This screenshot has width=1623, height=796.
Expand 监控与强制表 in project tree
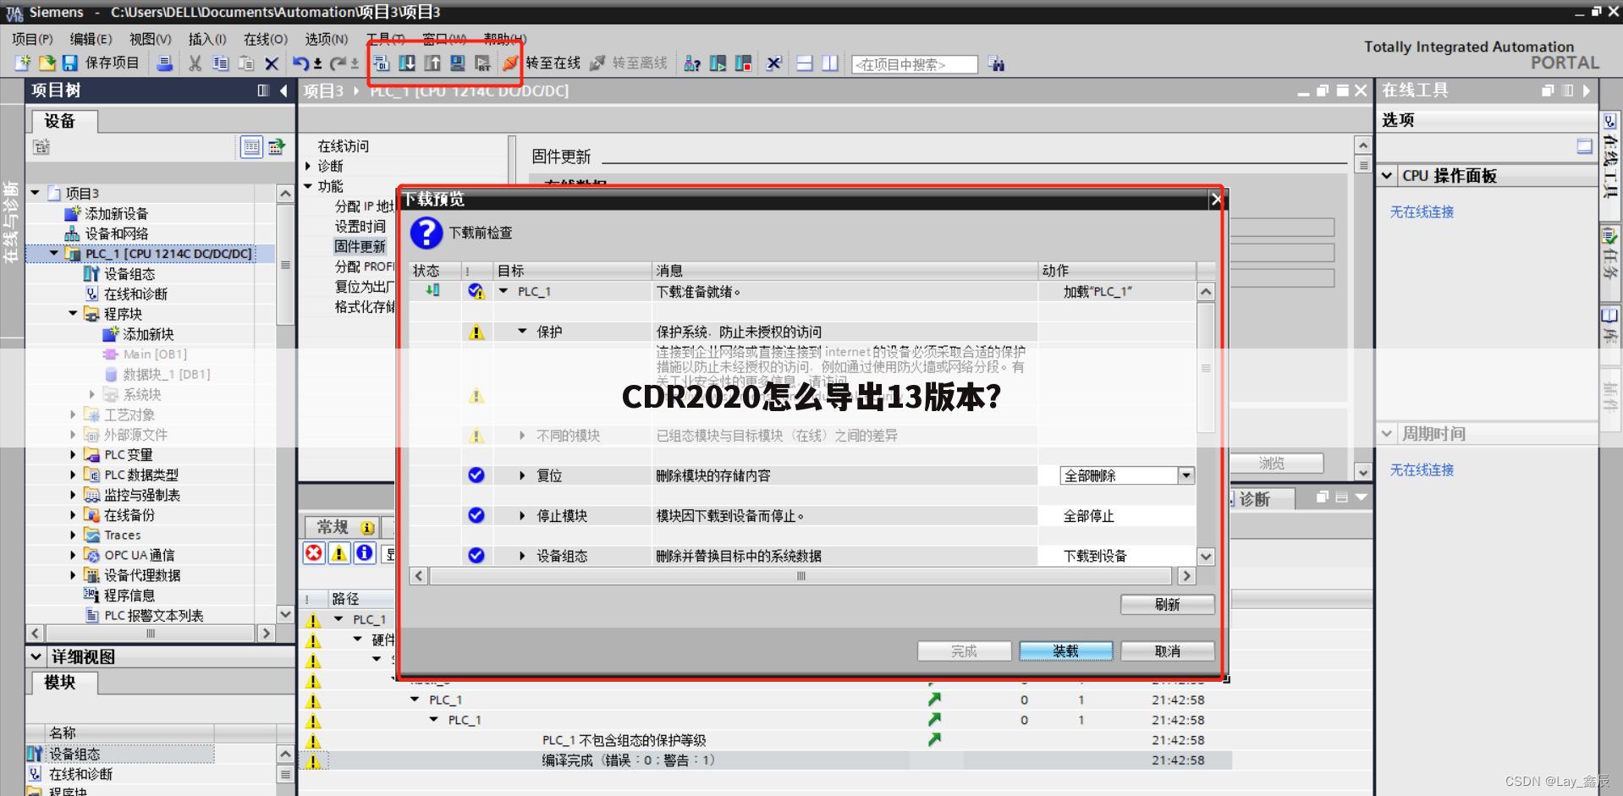tap(73, 495)
